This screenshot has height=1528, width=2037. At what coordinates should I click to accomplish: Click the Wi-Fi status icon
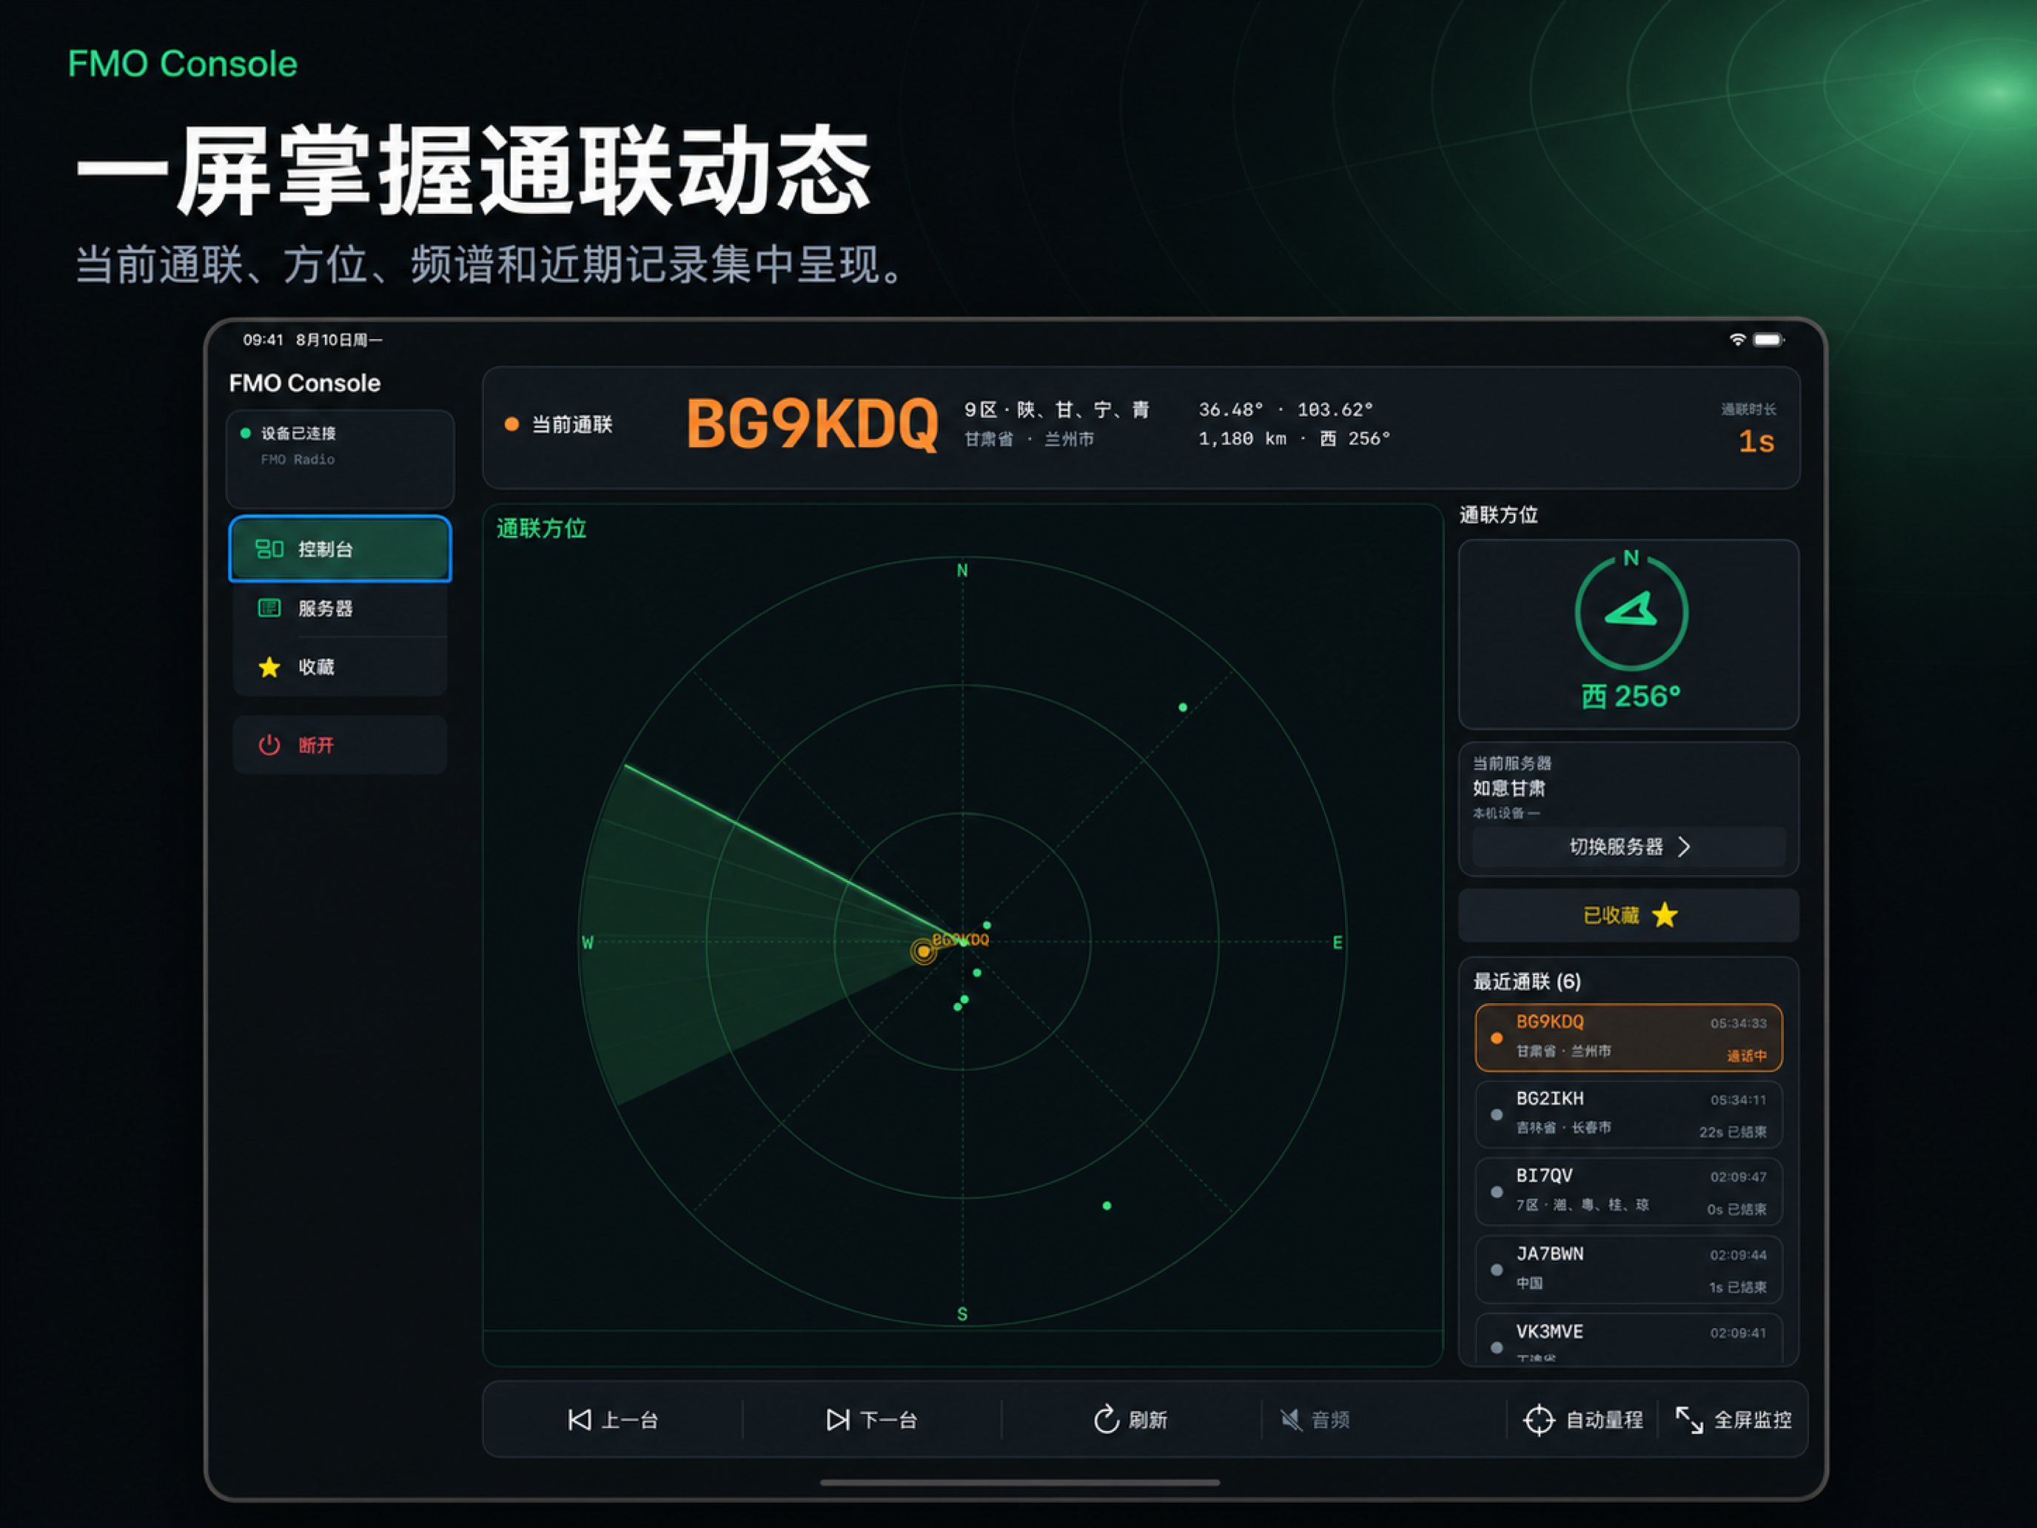1736,339
